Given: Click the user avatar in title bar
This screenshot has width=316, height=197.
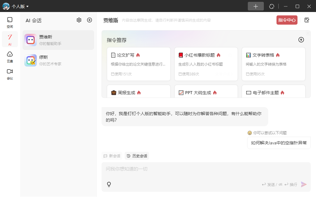Looking at the screenshot, I should (6, 6).
